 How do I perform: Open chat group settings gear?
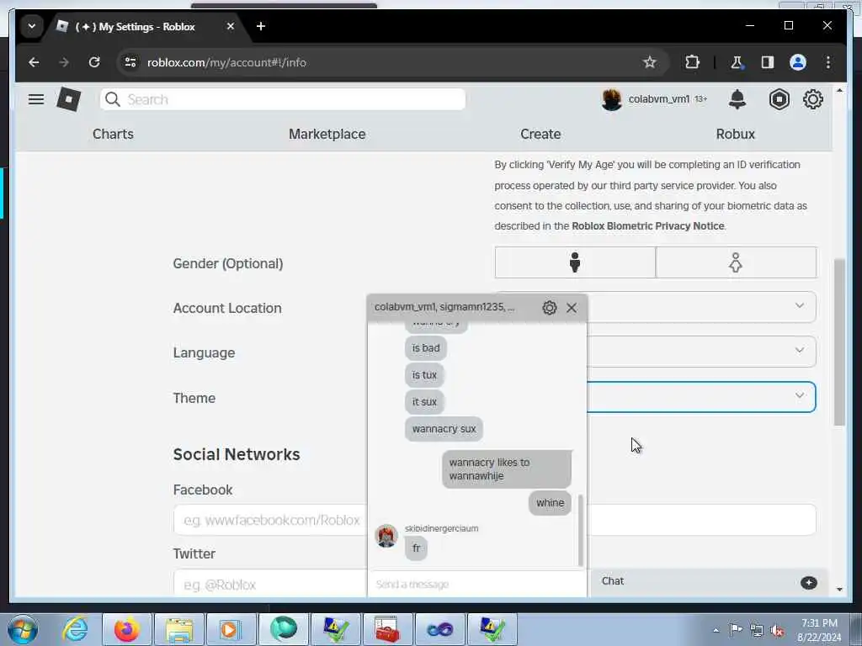point(549,308)
